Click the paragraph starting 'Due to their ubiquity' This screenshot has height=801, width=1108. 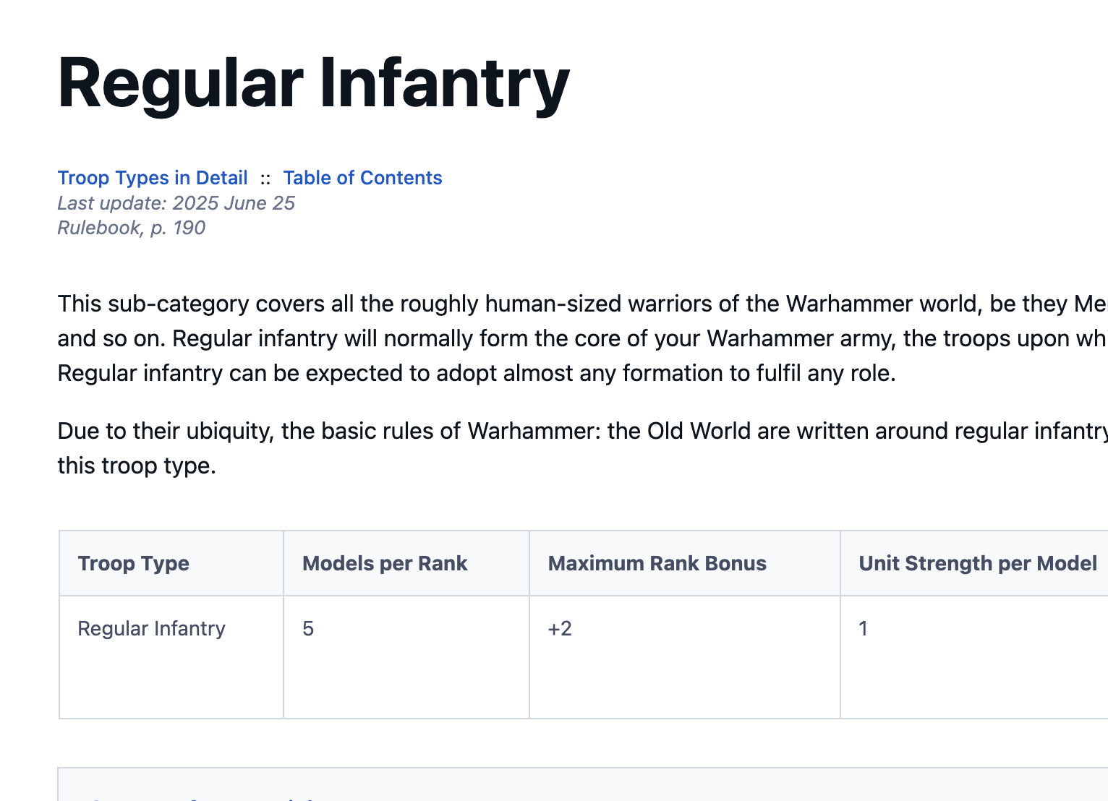click(583, 448)
